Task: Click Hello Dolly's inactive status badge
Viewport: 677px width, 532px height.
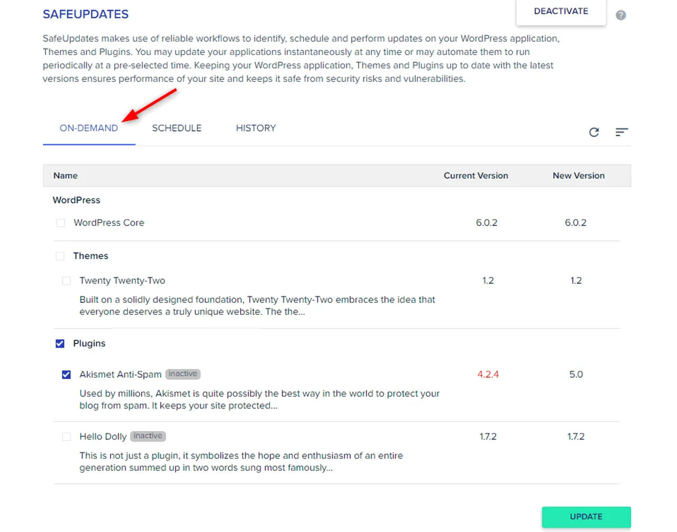Action: pyautogui.click(x=148, y=436)
